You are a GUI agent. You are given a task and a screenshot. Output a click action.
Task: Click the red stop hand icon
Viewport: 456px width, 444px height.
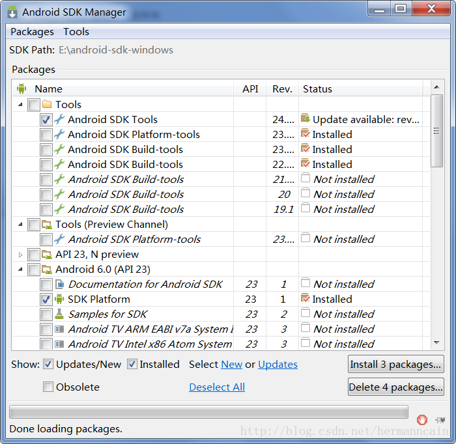421,420
